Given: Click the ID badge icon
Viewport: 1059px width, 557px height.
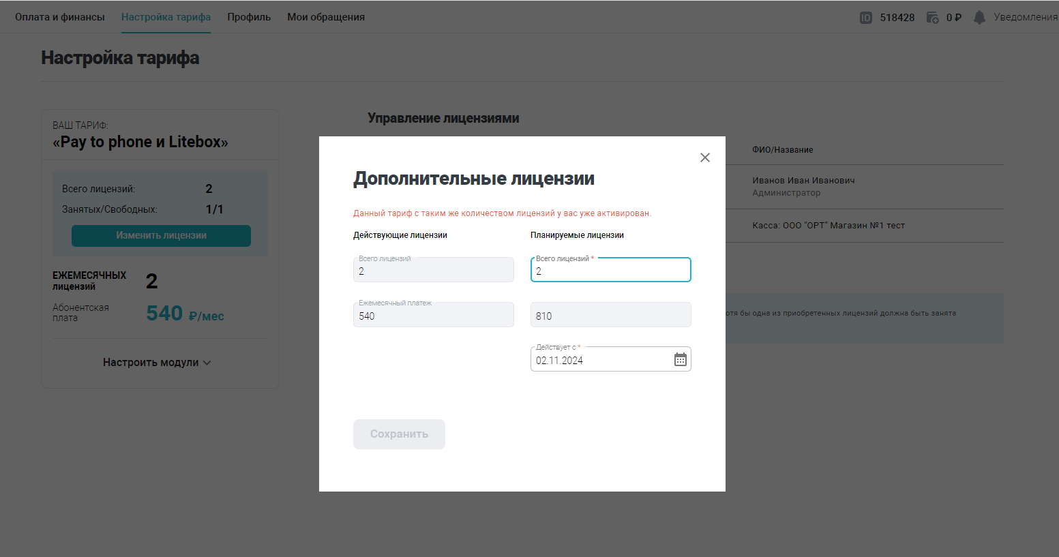Looking at the screenshot, I should click(x=866, y=18).
